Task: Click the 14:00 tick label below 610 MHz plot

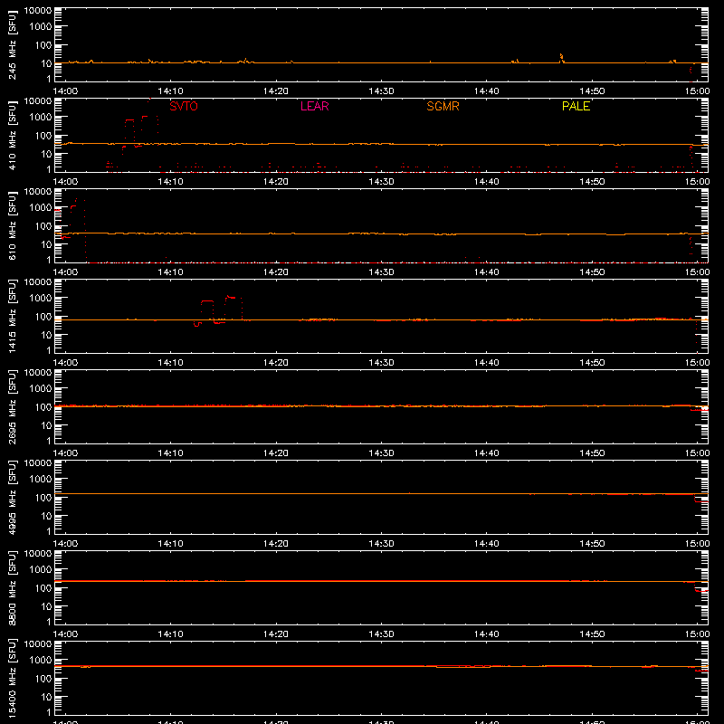Action: click(65, 272)
